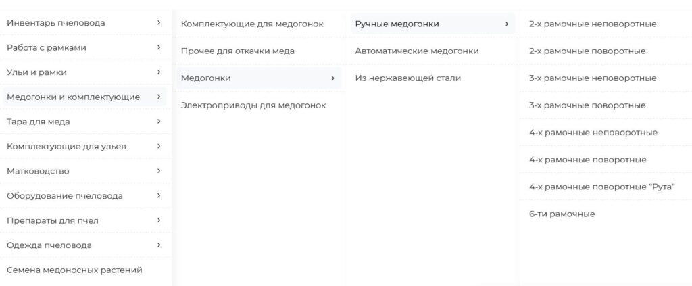The image size is (692, 286).
Task: Expand the Работа с рамками chevron
Action: (x=159, y=47)
